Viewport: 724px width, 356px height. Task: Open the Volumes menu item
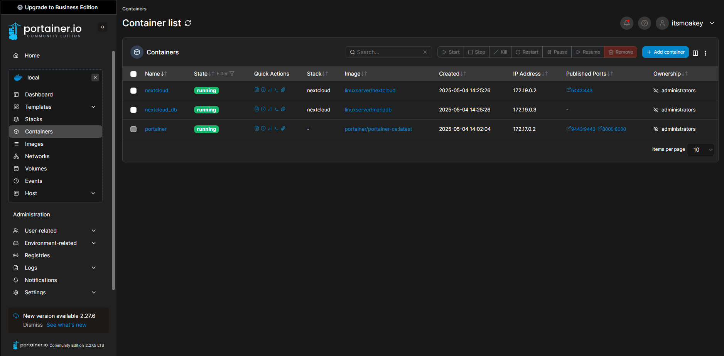[x=36, y=169]
